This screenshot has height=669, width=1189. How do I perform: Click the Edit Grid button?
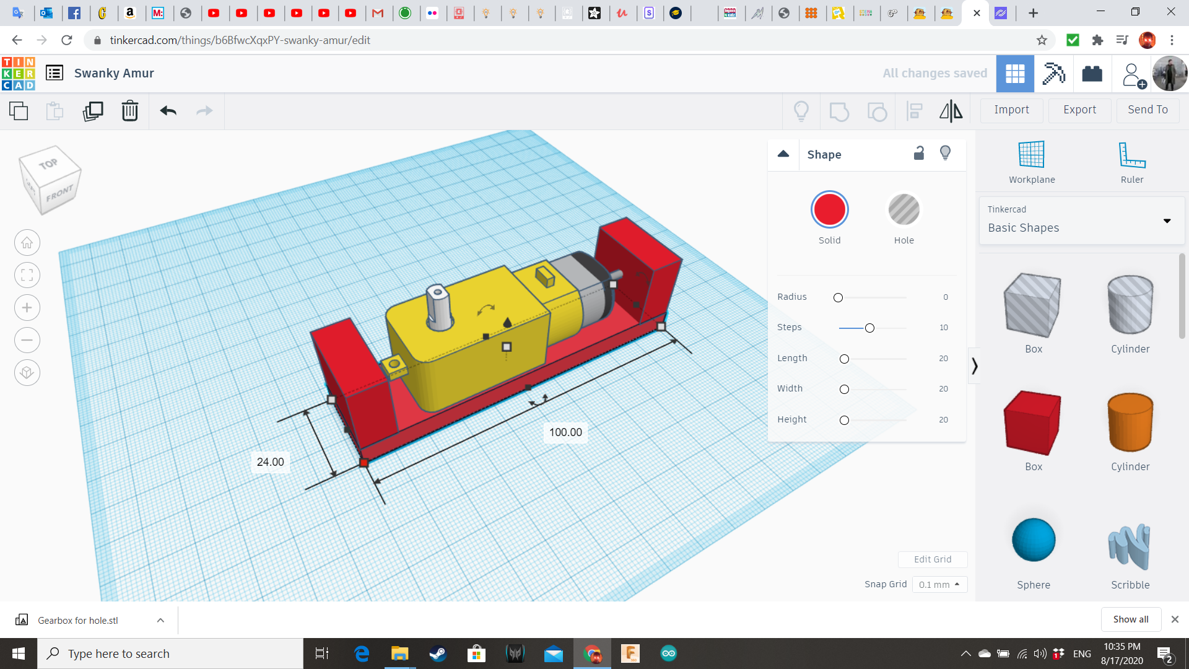[932, 559]
